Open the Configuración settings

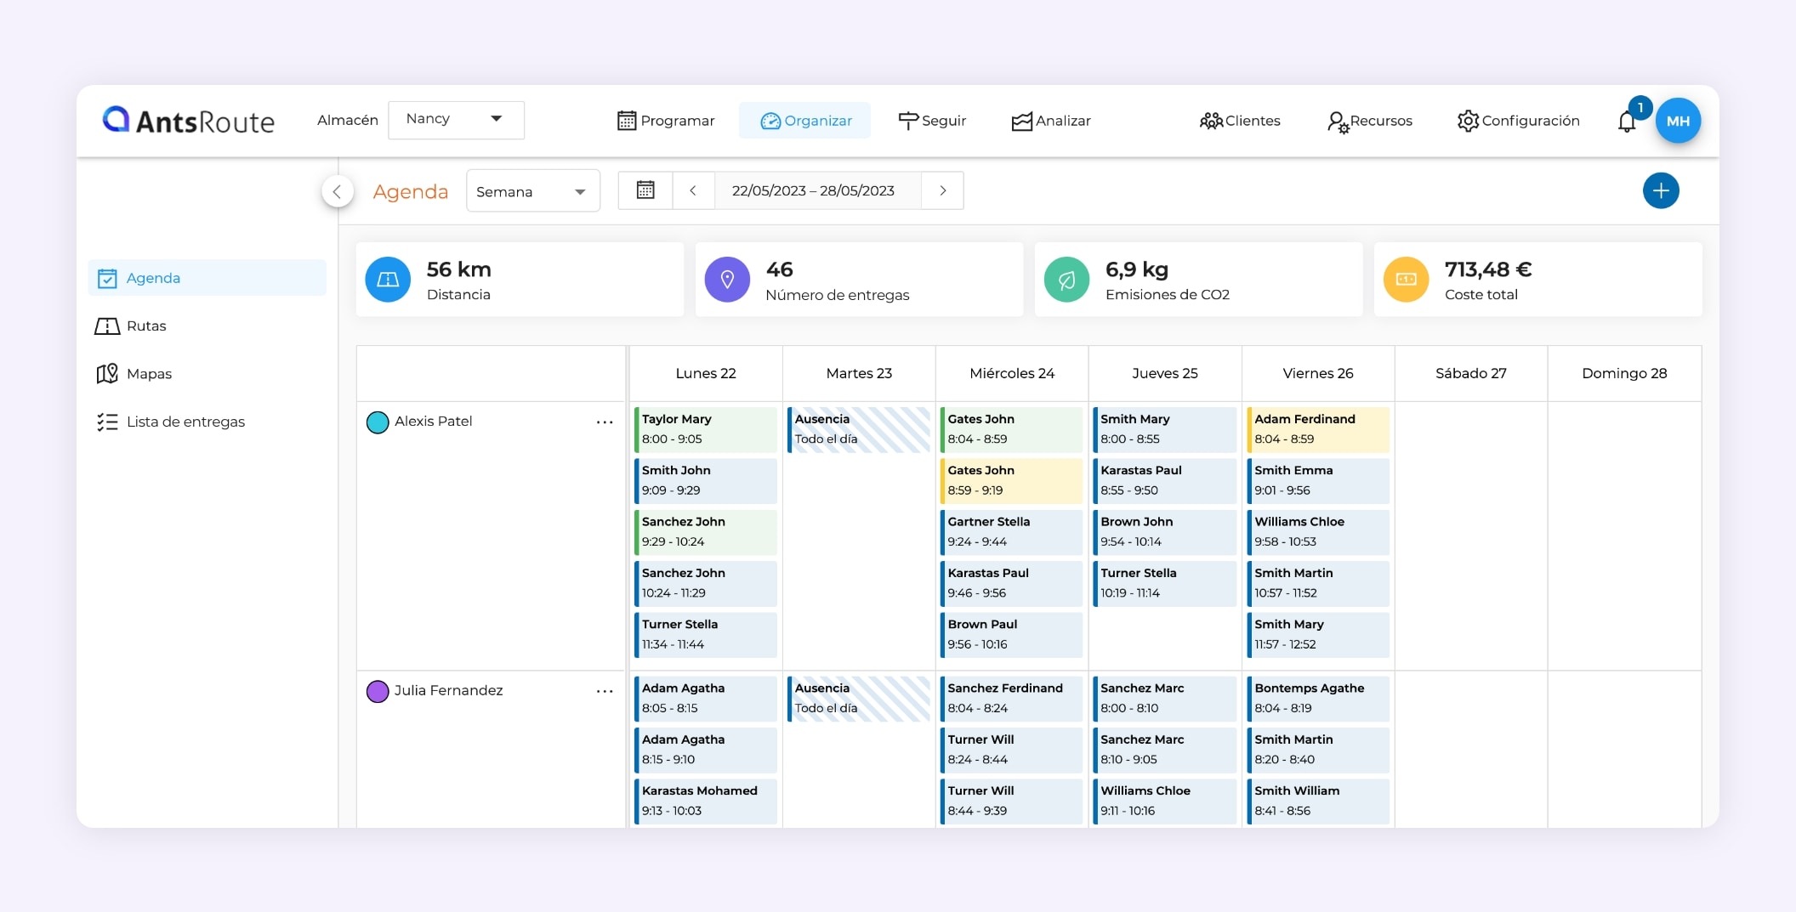pos(1518,121)
